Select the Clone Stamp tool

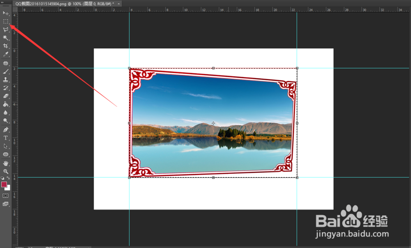tap(5, 80)
